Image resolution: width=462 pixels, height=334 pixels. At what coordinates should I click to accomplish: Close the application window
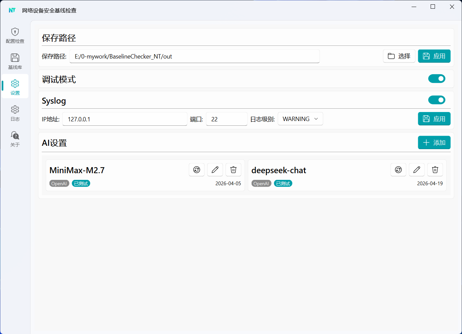pos(452,7)
